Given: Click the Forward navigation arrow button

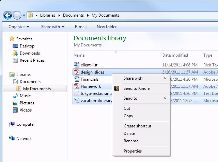Looking at the screenshot, I should (17, 15).
